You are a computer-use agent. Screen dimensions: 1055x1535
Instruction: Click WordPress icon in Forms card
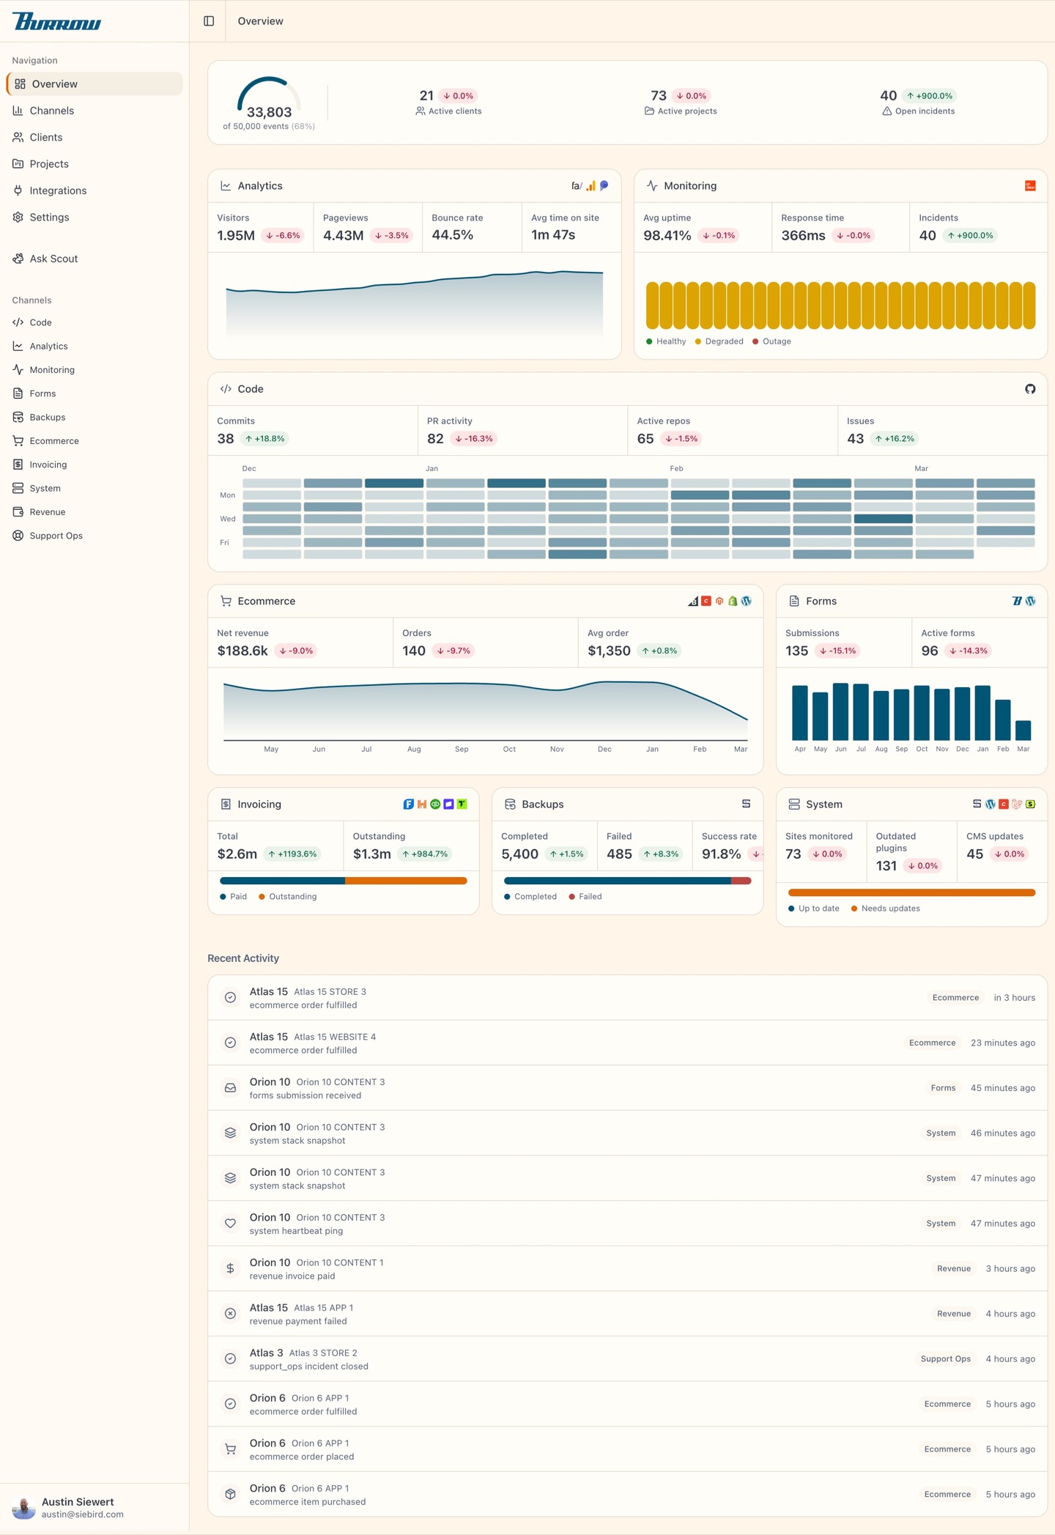[1031, 601]
